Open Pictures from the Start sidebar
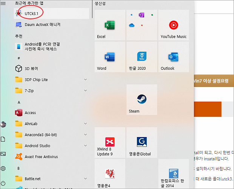 [x=3, y=154]
